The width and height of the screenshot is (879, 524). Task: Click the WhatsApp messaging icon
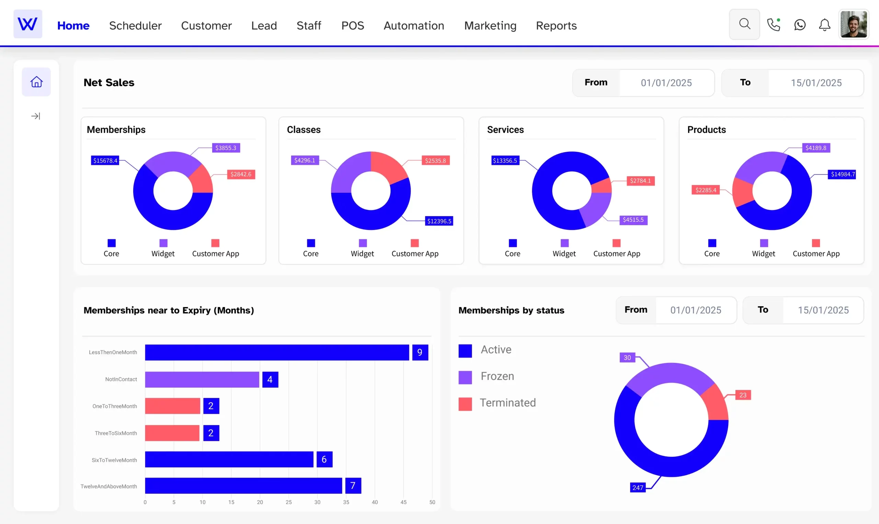pos(799,25)
